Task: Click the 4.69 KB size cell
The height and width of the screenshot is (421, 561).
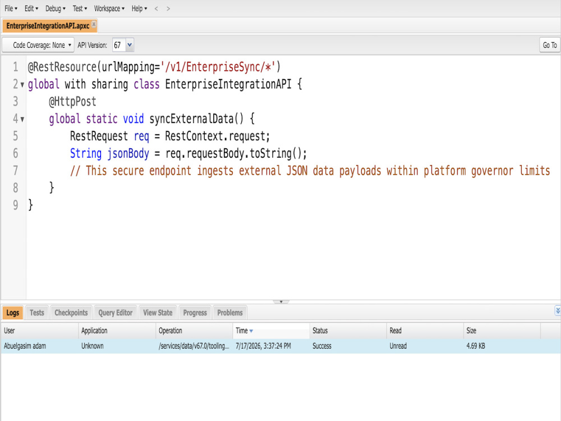Action: pos(502,346)
